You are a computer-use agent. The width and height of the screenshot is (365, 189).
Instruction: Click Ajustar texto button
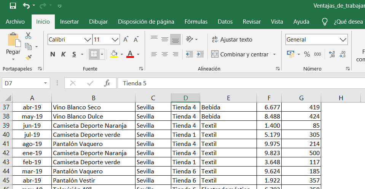click(x=232, y=40)
